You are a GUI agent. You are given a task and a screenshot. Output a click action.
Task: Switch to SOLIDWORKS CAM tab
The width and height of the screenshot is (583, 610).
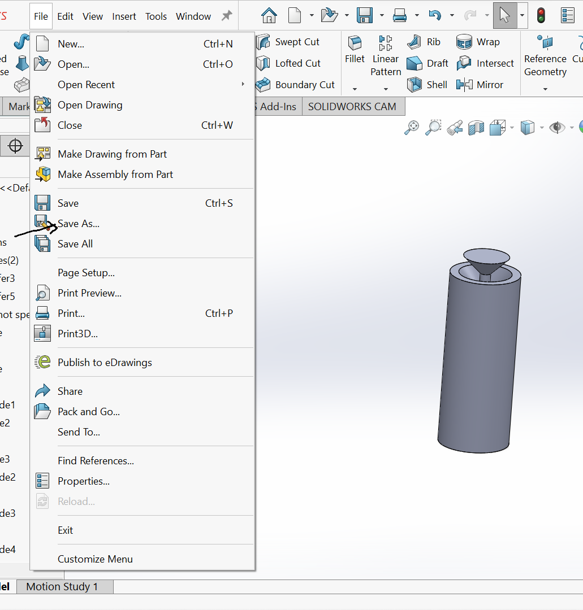[352, 107]
